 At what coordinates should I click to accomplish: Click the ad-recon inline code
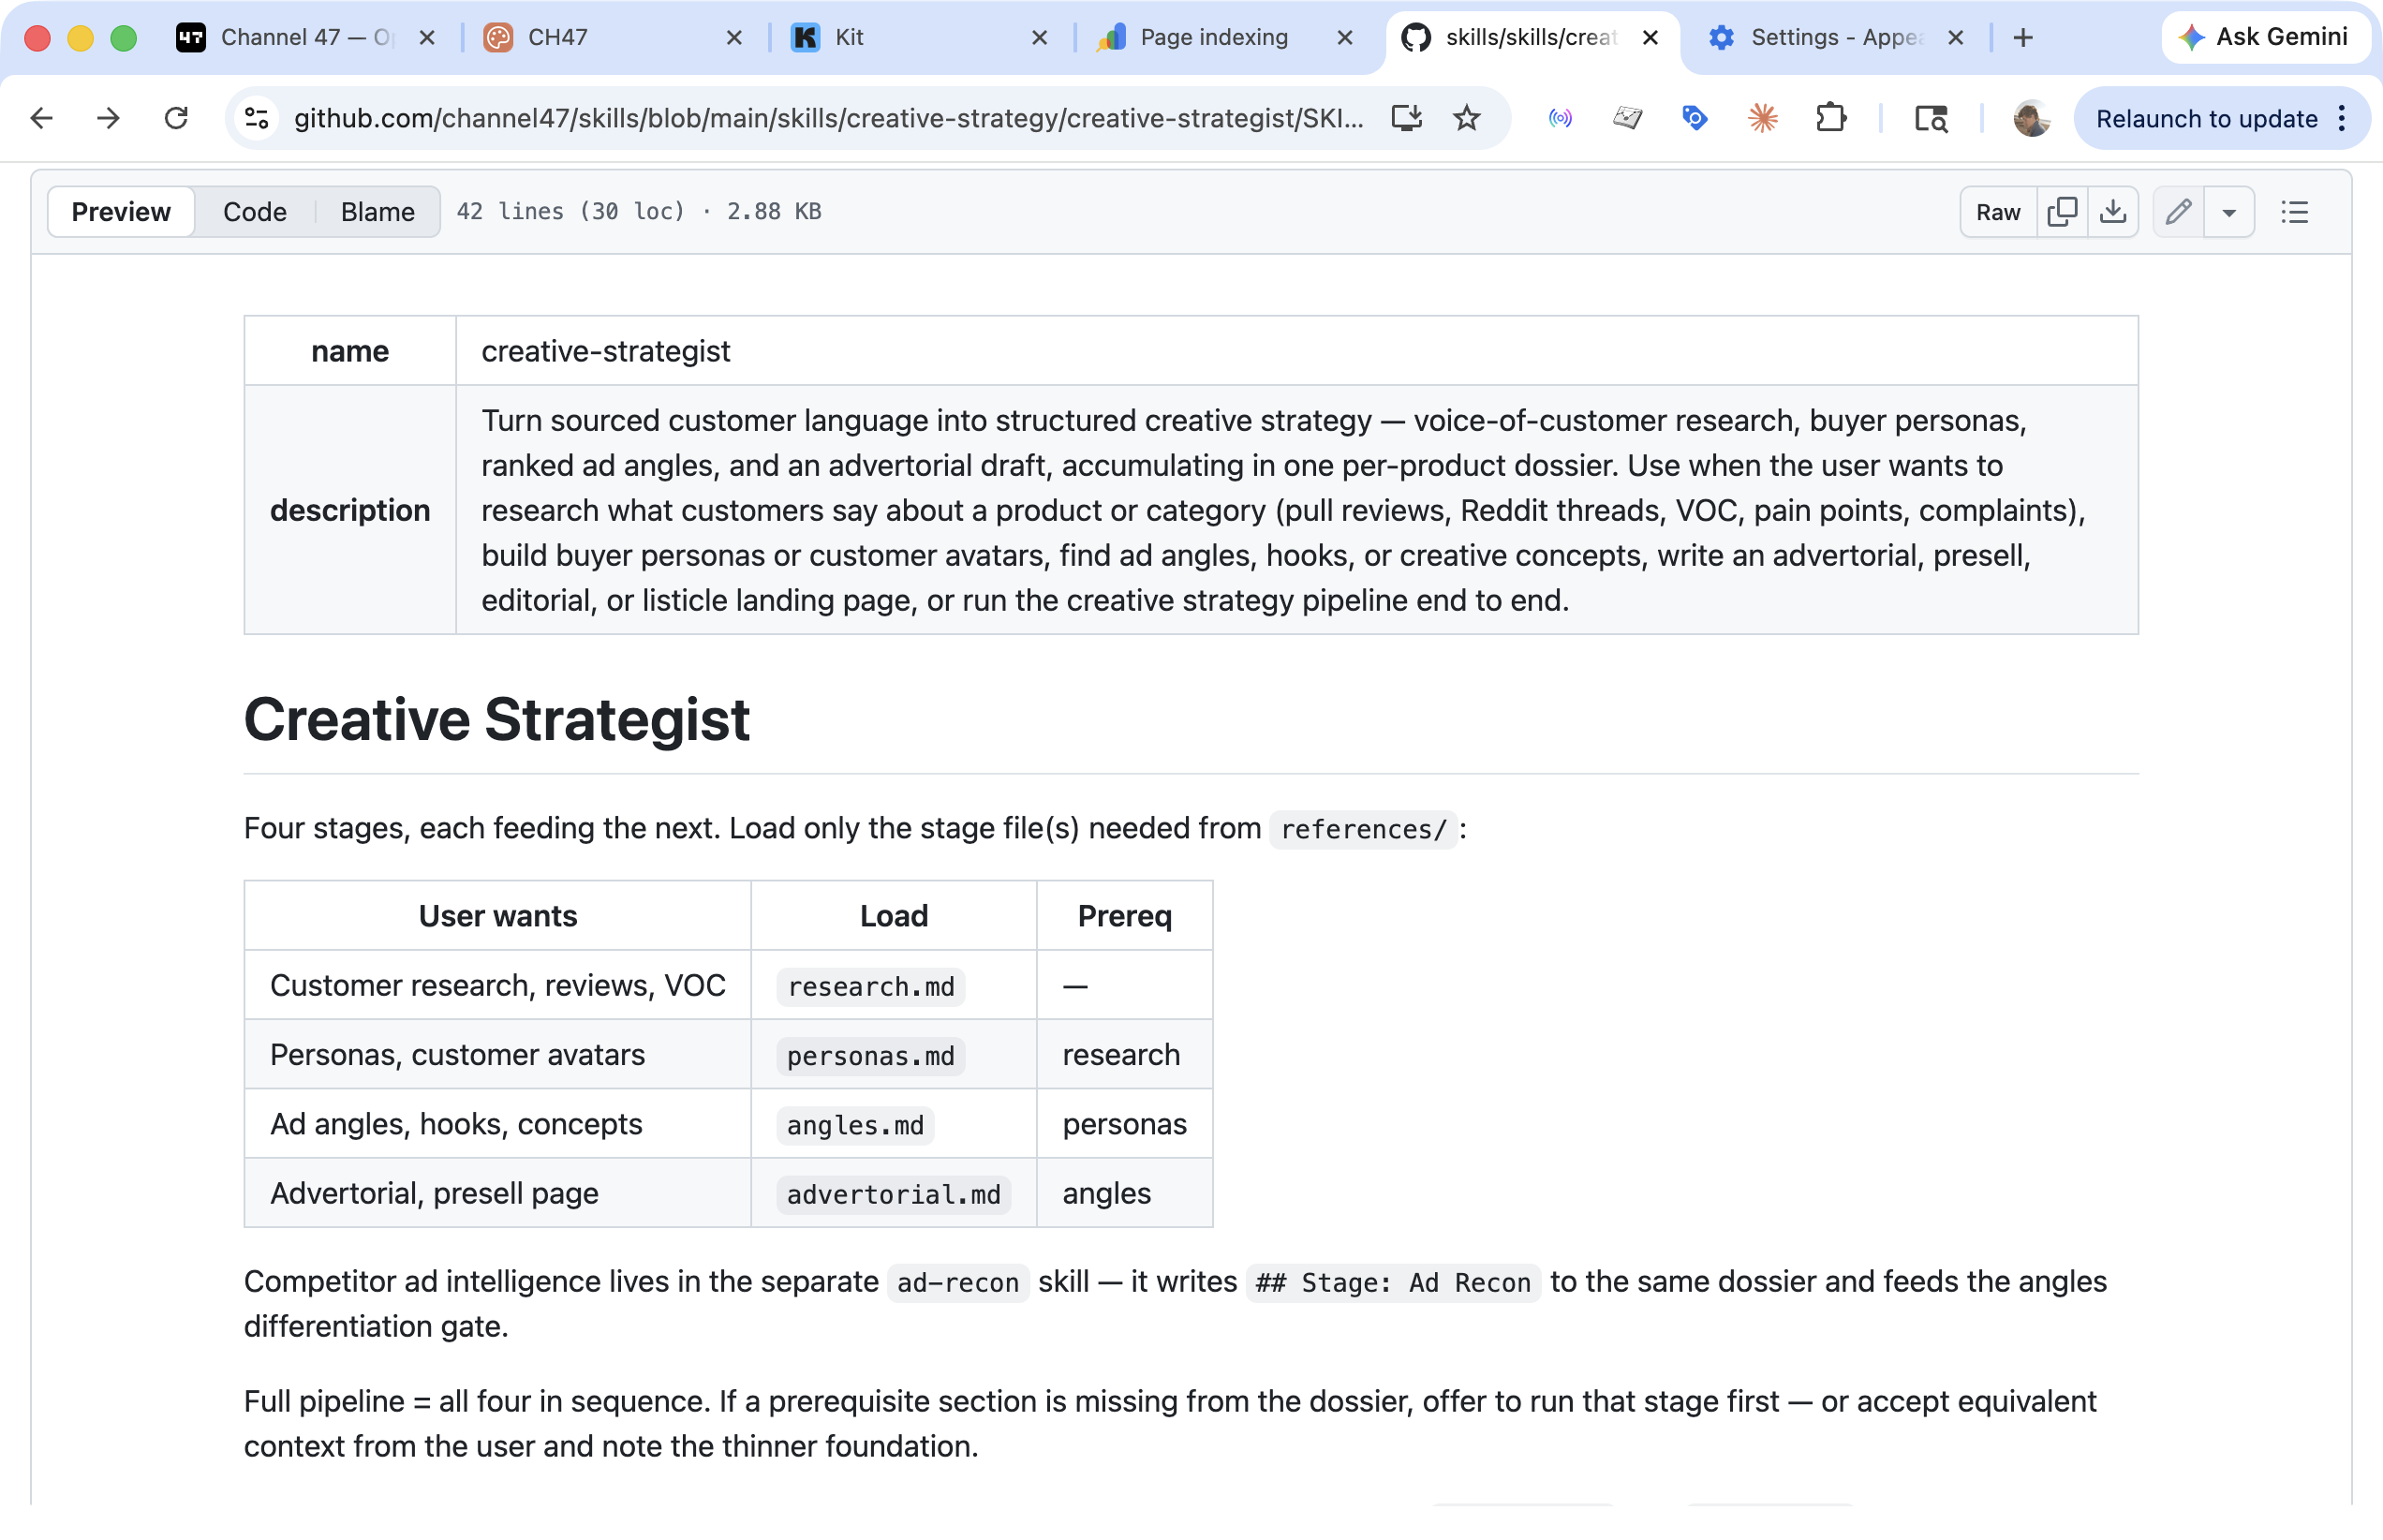tap(957, 1282)
